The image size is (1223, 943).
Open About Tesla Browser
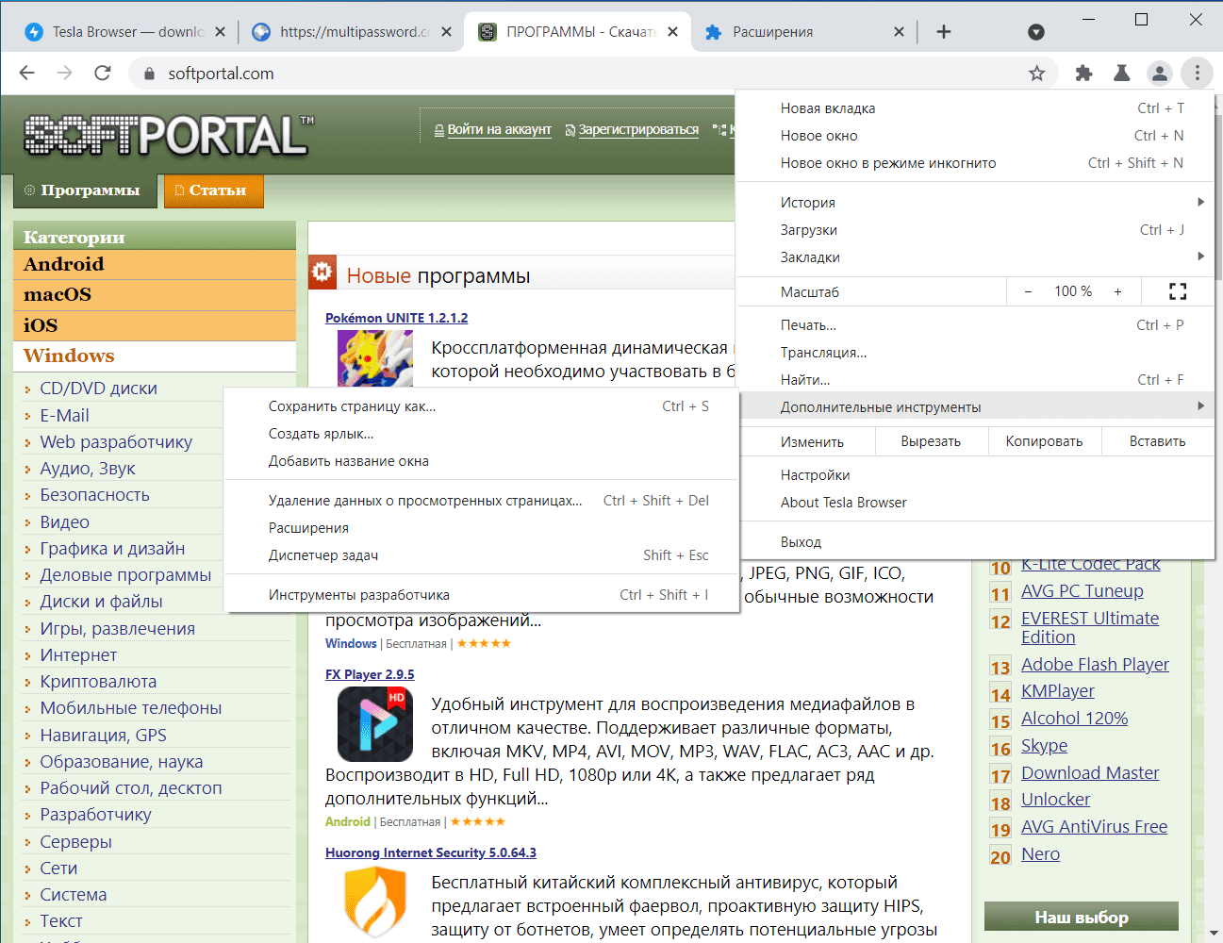click(975, 502)
